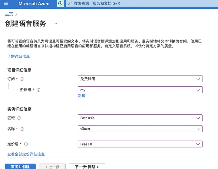Click the upgrade arrow icon in header
The height and width of the screenshot is (169, 218).
(x=60, y=3)
